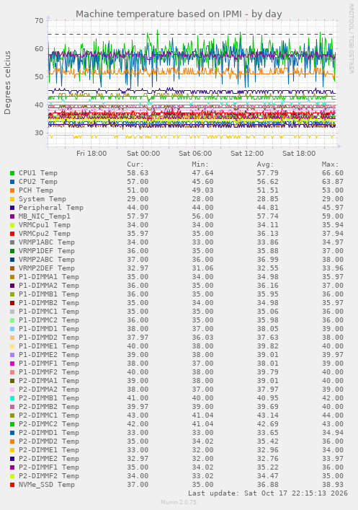Click the 'System Temp' legend label

pos(42,199)
